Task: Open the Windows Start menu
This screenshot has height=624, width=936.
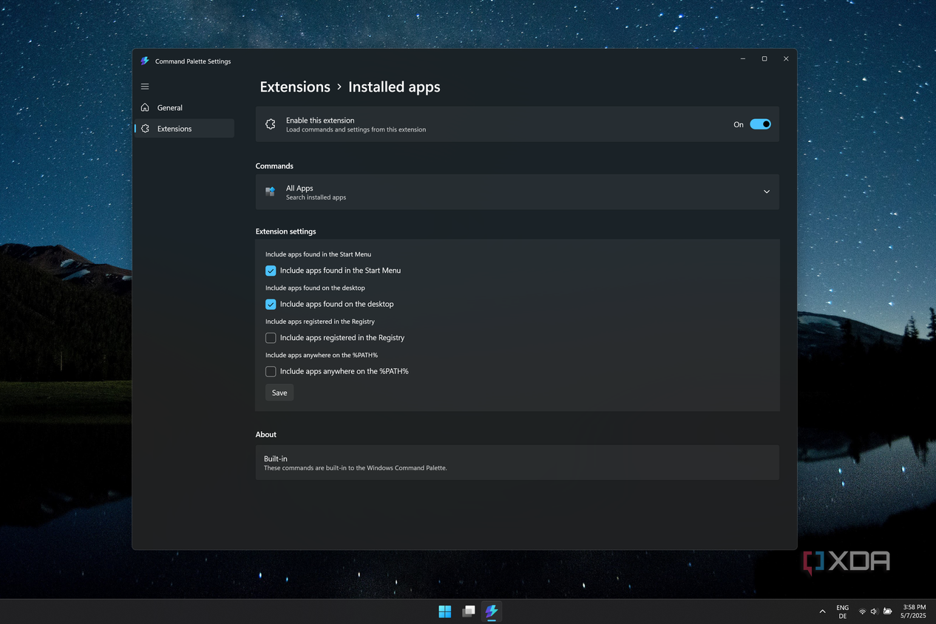Action: tap(444, 611)
